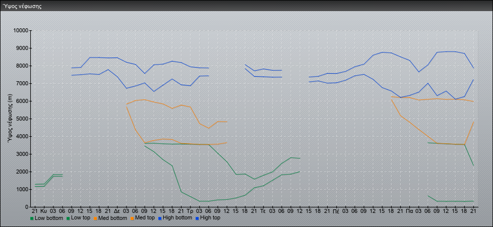Toggle the Med bottom legend label

click(x=114, y=218)
